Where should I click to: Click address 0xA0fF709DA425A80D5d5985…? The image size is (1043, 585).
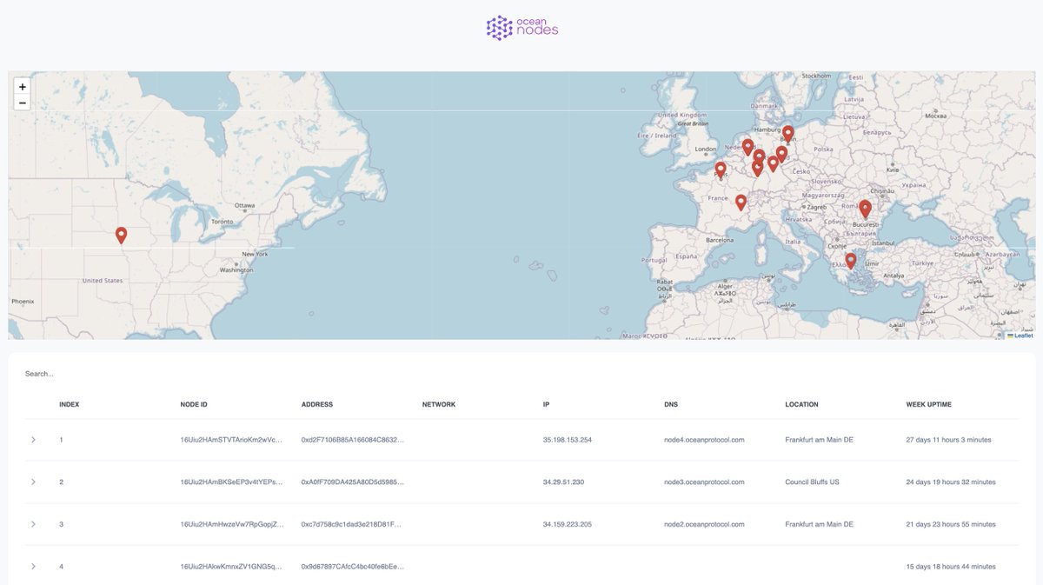coord(353,482)
